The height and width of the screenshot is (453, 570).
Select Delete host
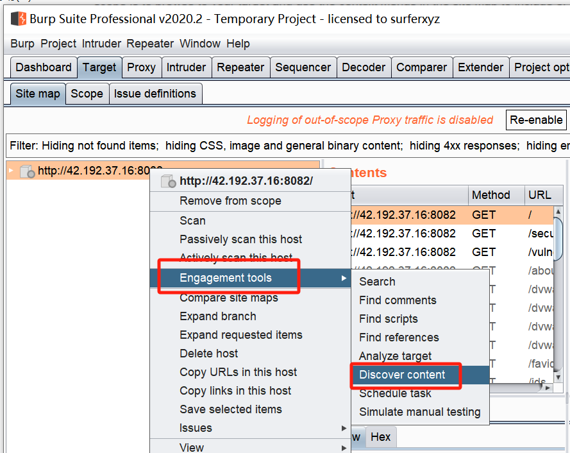point(250,354)
